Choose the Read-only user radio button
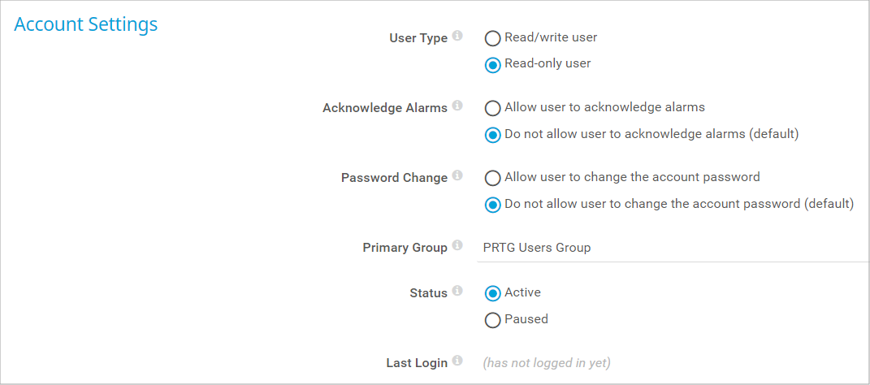Screen dimensions: 870x385 492,64
